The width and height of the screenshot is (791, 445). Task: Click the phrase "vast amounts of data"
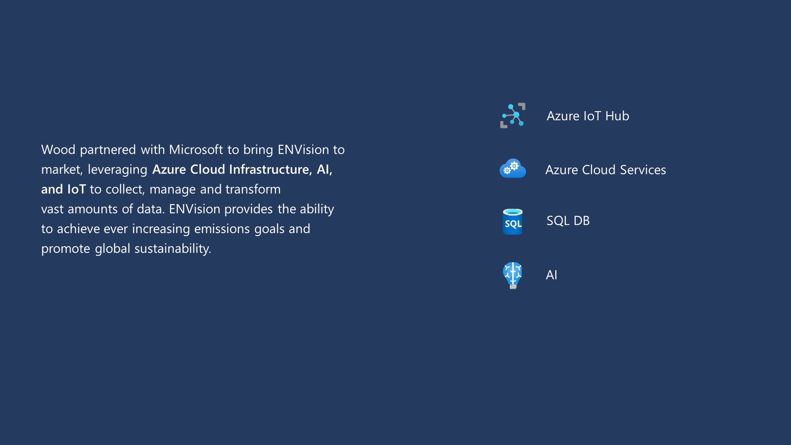[102, 209]
